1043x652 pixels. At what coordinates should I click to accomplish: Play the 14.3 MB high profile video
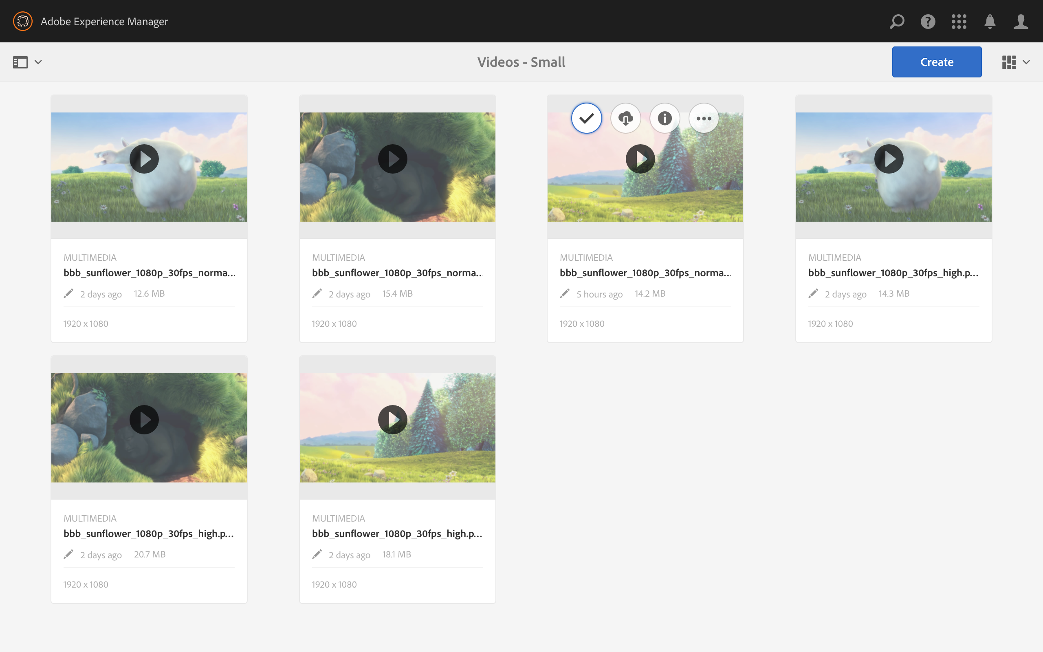[889, 159]
